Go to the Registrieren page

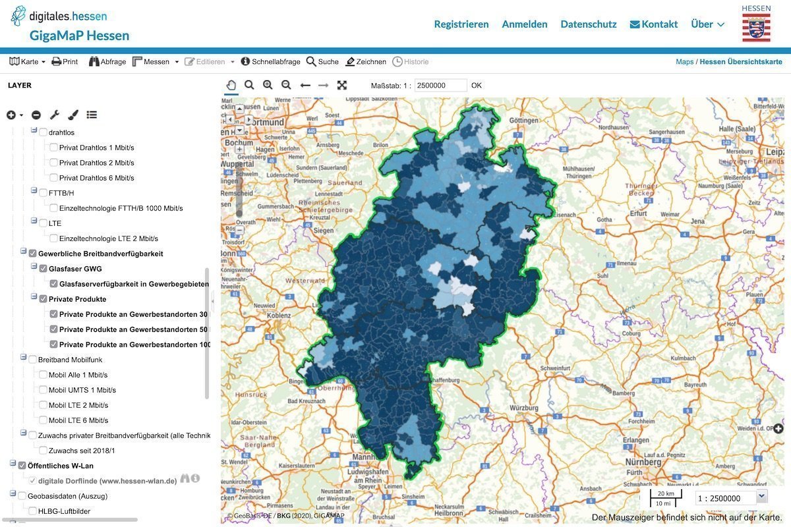point(461,24)
